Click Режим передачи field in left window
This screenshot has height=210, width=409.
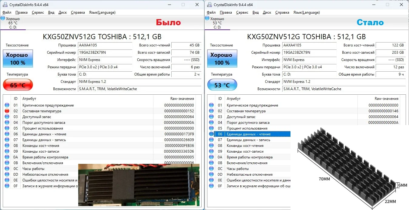click(x=105, y=67)
